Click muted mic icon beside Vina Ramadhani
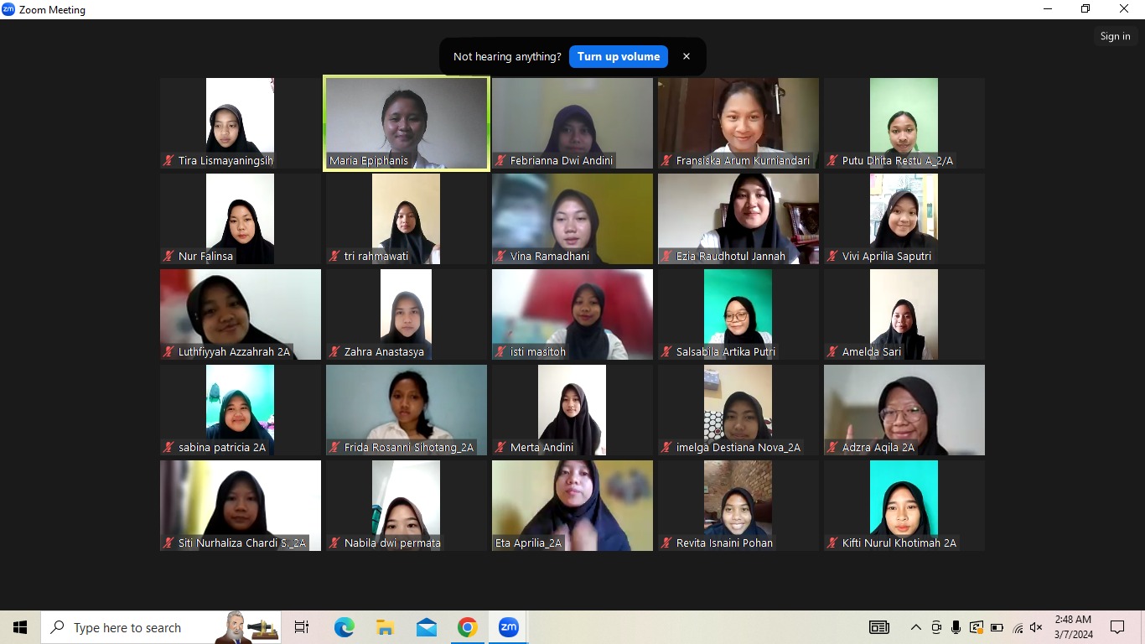 pyautogui.click(x=501, y=256)
